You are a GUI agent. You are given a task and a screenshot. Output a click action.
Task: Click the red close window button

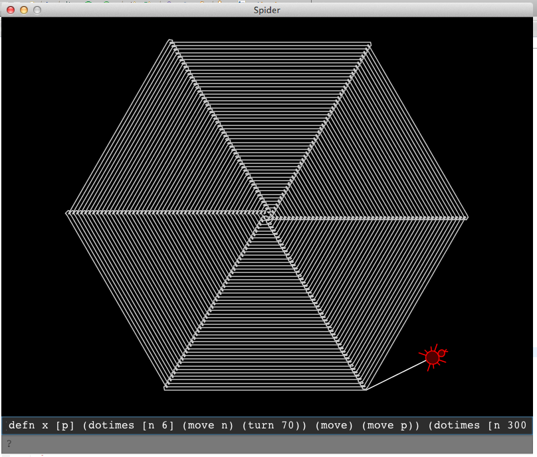point(11,10)
